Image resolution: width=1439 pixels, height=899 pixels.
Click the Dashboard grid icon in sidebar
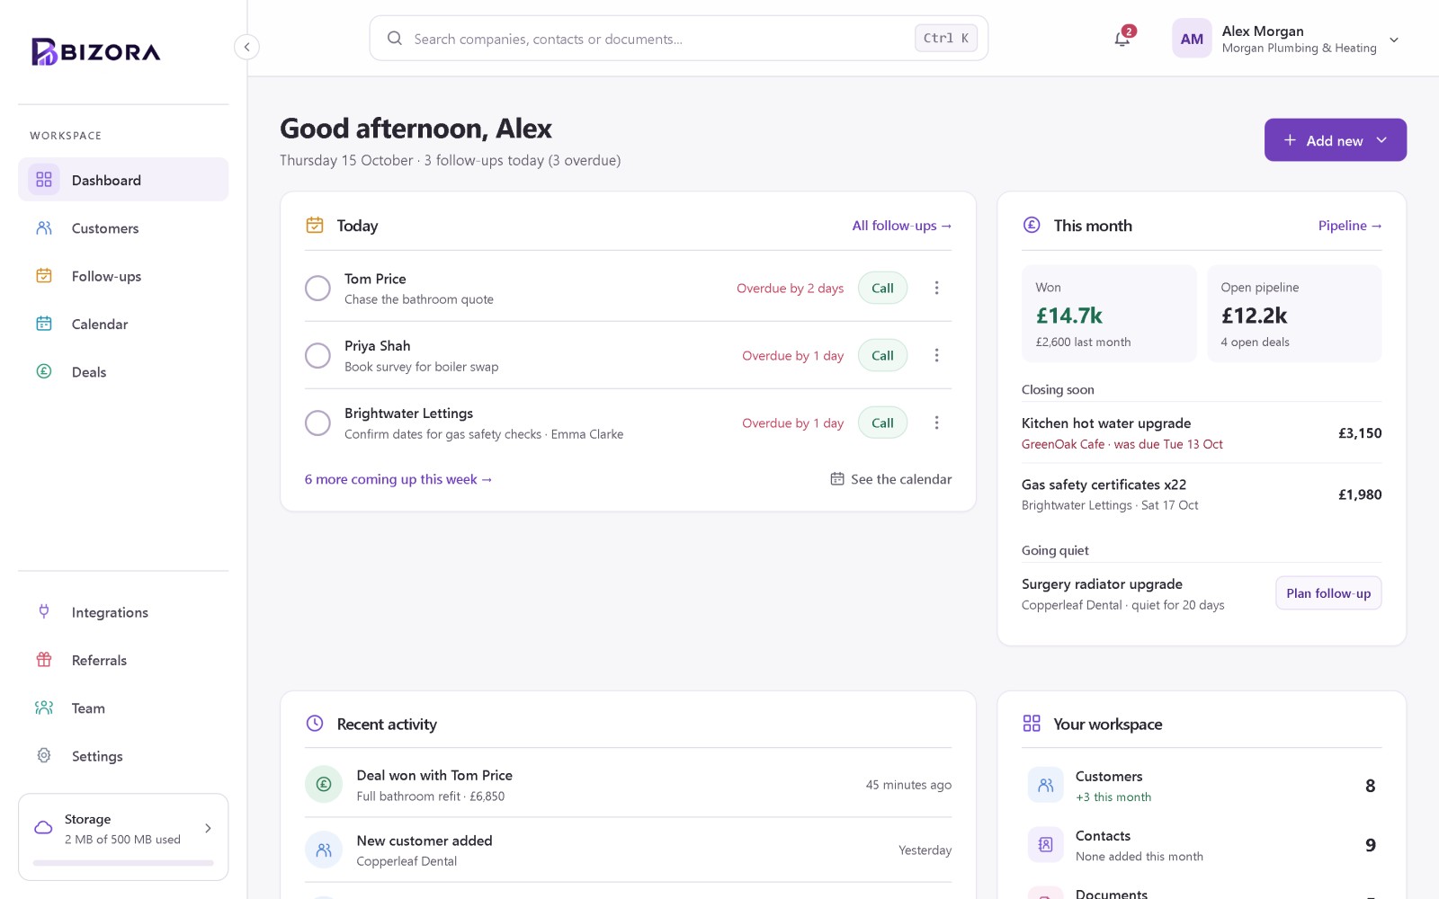click(x=43, y=180)
